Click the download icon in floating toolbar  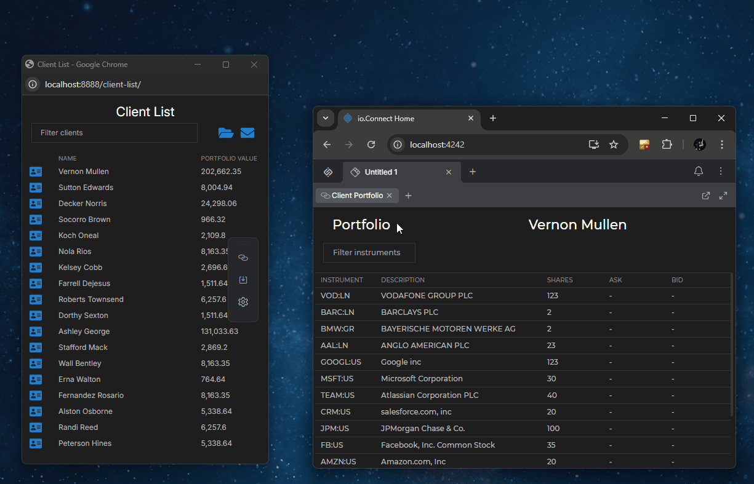[x=243, y=280]
